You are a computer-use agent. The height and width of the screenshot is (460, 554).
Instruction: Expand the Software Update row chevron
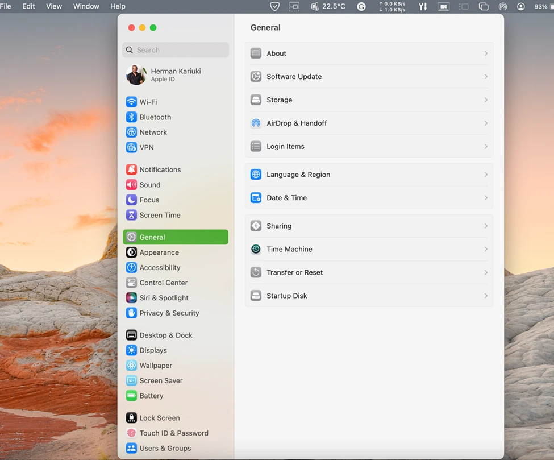[486, 76]
